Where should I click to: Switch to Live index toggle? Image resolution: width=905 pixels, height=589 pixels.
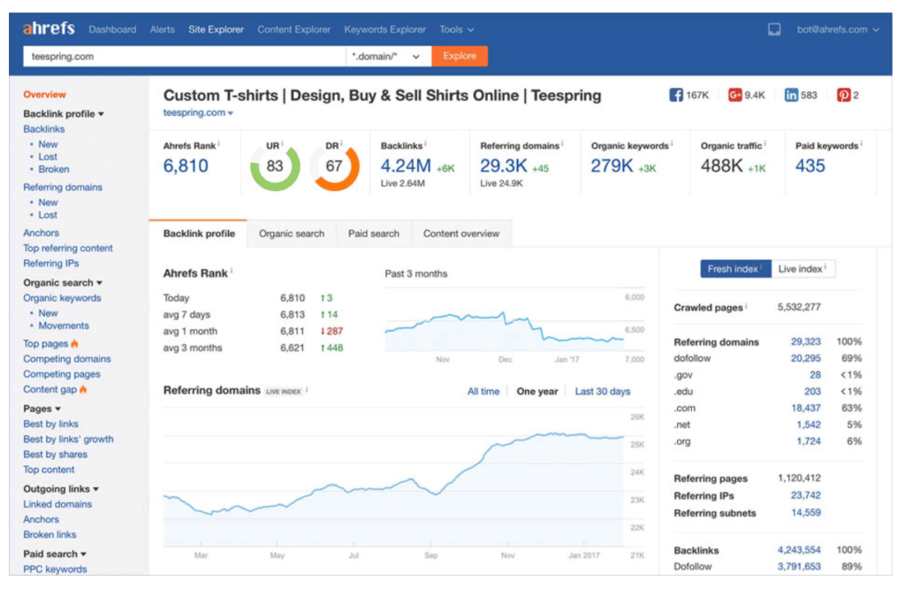coord(803,269)
